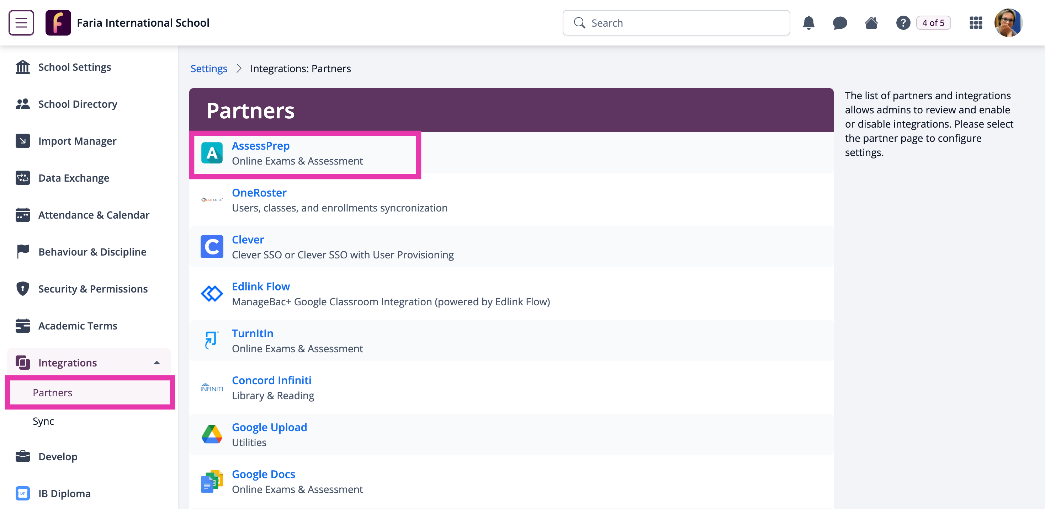Click the Integrations icon in sidebar
Screen dimensions: 1045x509
point(23,363)
